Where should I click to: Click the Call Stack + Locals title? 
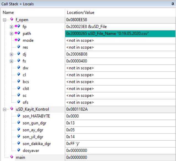tap(17, 4)
